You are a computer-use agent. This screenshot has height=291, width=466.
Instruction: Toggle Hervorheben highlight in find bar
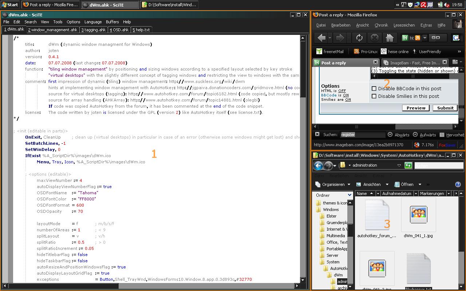[452, 135]
